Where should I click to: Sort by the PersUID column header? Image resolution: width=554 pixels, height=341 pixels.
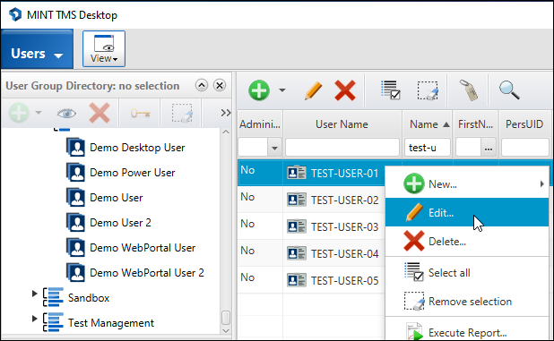[524, 124]
